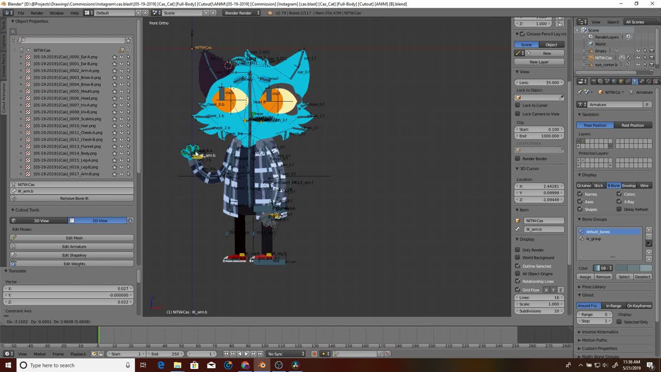Expand Scene tree node in outliner

tap(577, 30)
